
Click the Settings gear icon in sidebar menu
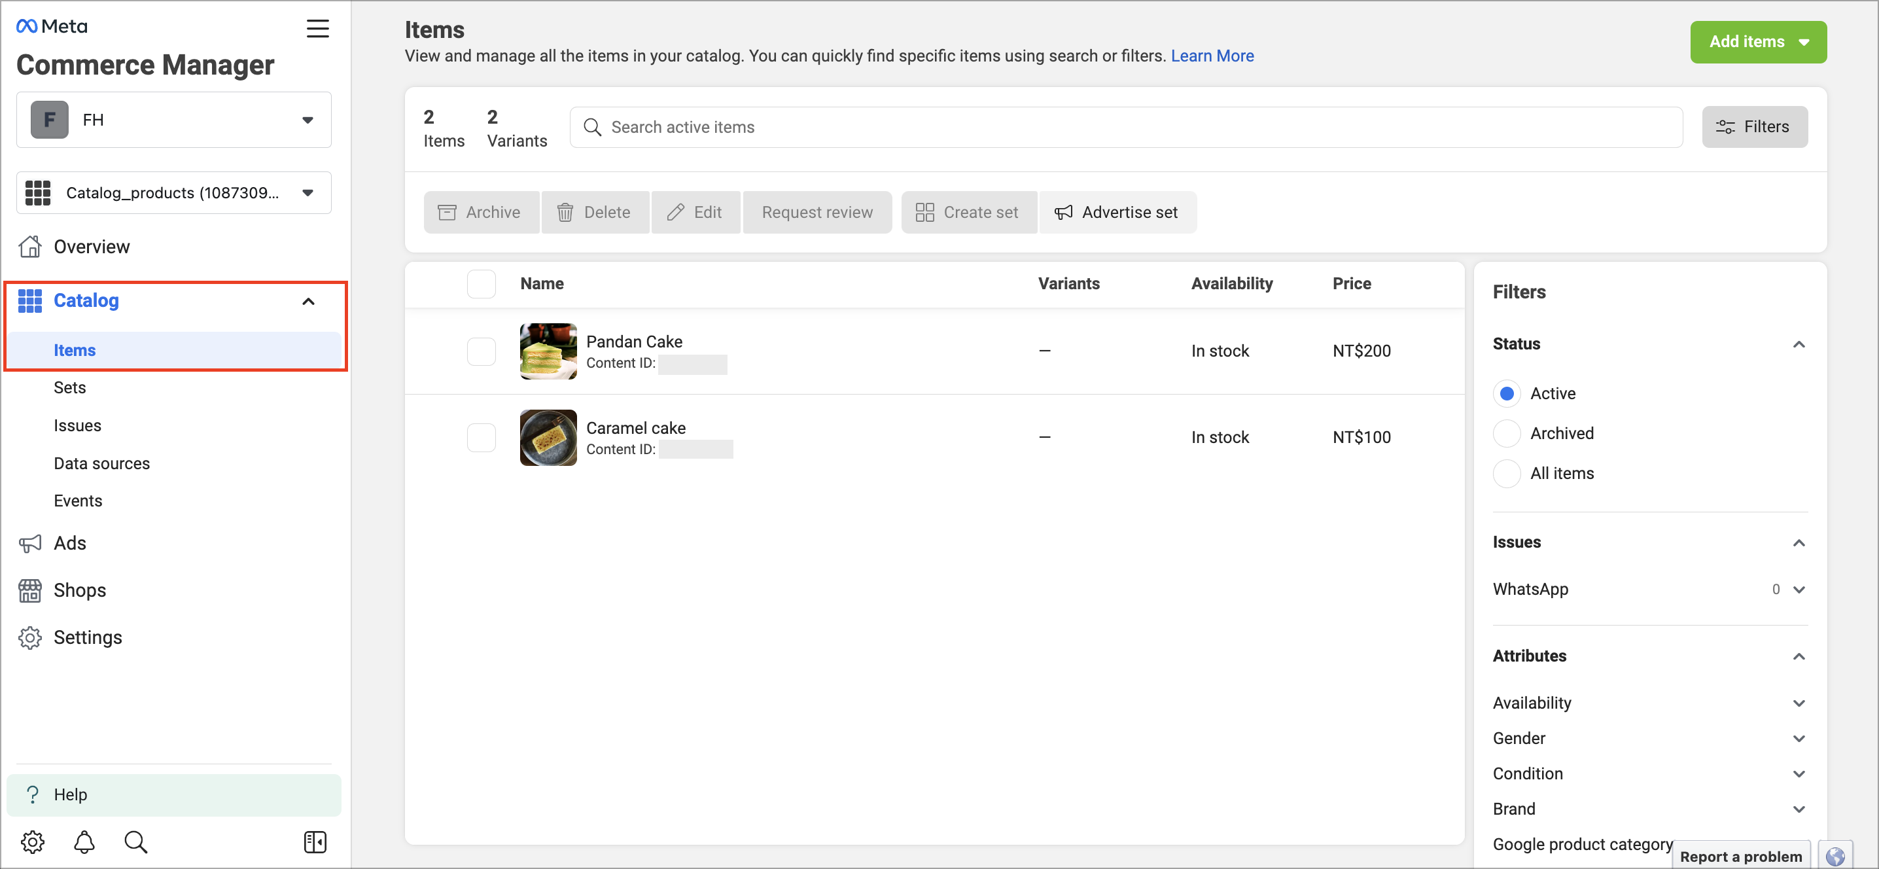[30, 638]
